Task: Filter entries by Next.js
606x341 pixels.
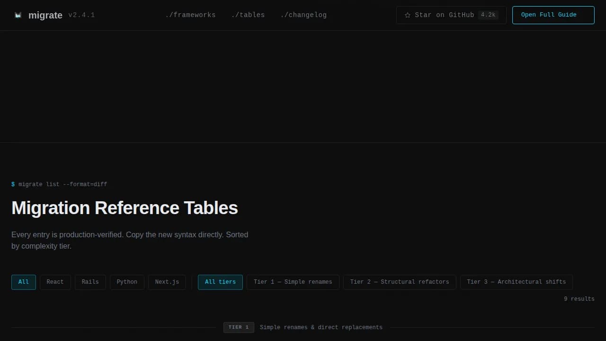Action: (167, 282)
